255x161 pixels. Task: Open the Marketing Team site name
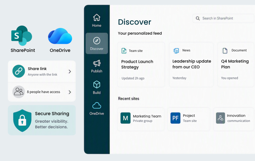(147, 116)
